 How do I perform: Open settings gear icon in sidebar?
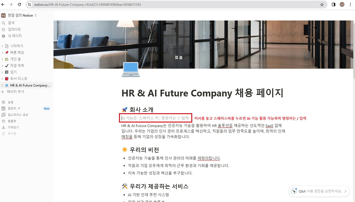point(3,102)
